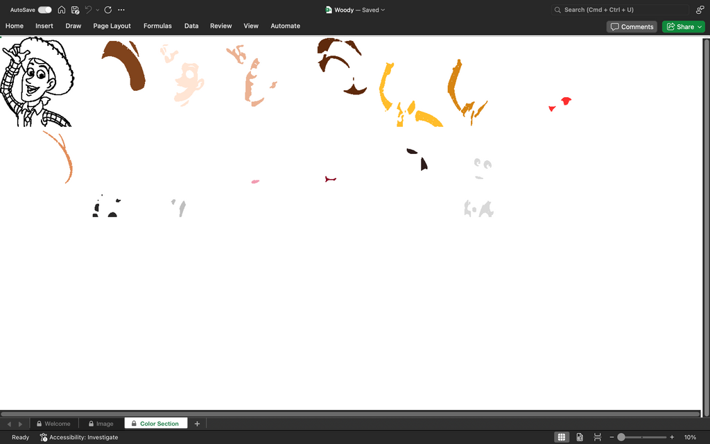This screenshot has height=444, width=710.
Task: Click the zoom out minus button
Action: [x=612, y=437]
